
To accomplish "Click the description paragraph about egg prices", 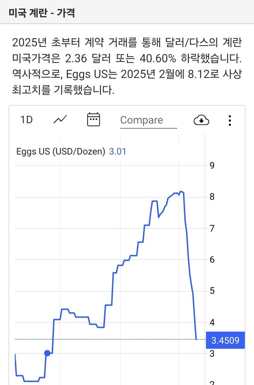I will click(x=127, y=66).
